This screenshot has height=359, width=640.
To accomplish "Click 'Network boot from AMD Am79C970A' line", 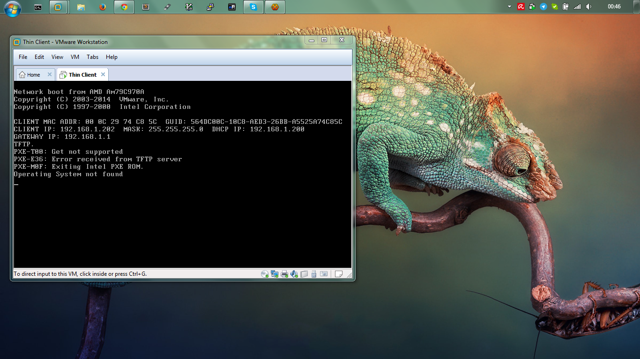I will (x=79, y=92).
